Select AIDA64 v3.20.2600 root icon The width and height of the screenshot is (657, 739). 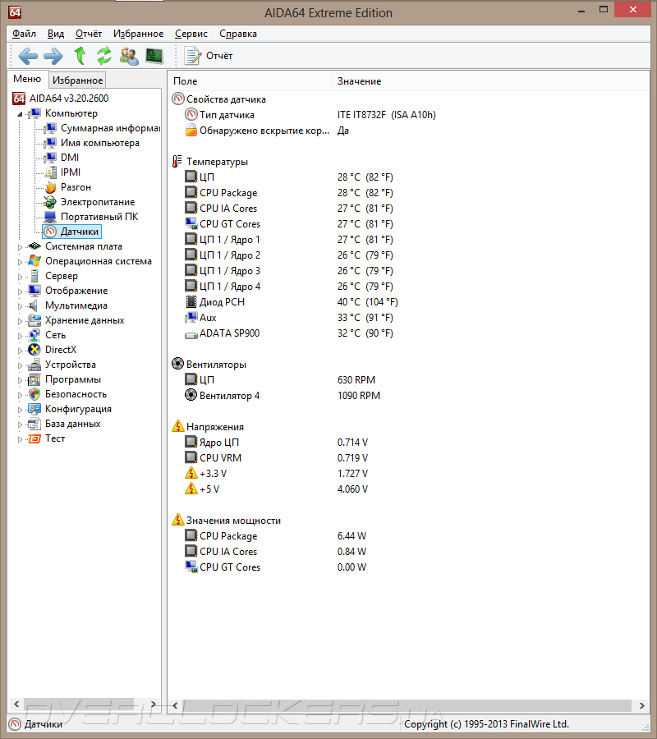click(x=19, y=98)
